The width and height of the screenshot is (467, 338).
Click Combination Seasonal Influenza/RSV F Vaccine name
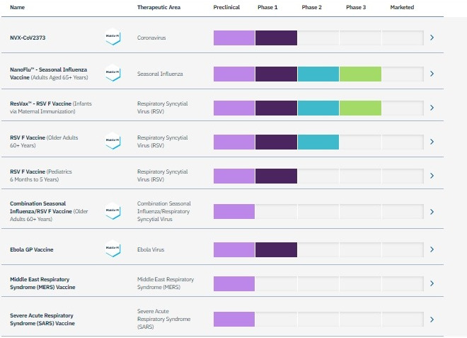49,211
